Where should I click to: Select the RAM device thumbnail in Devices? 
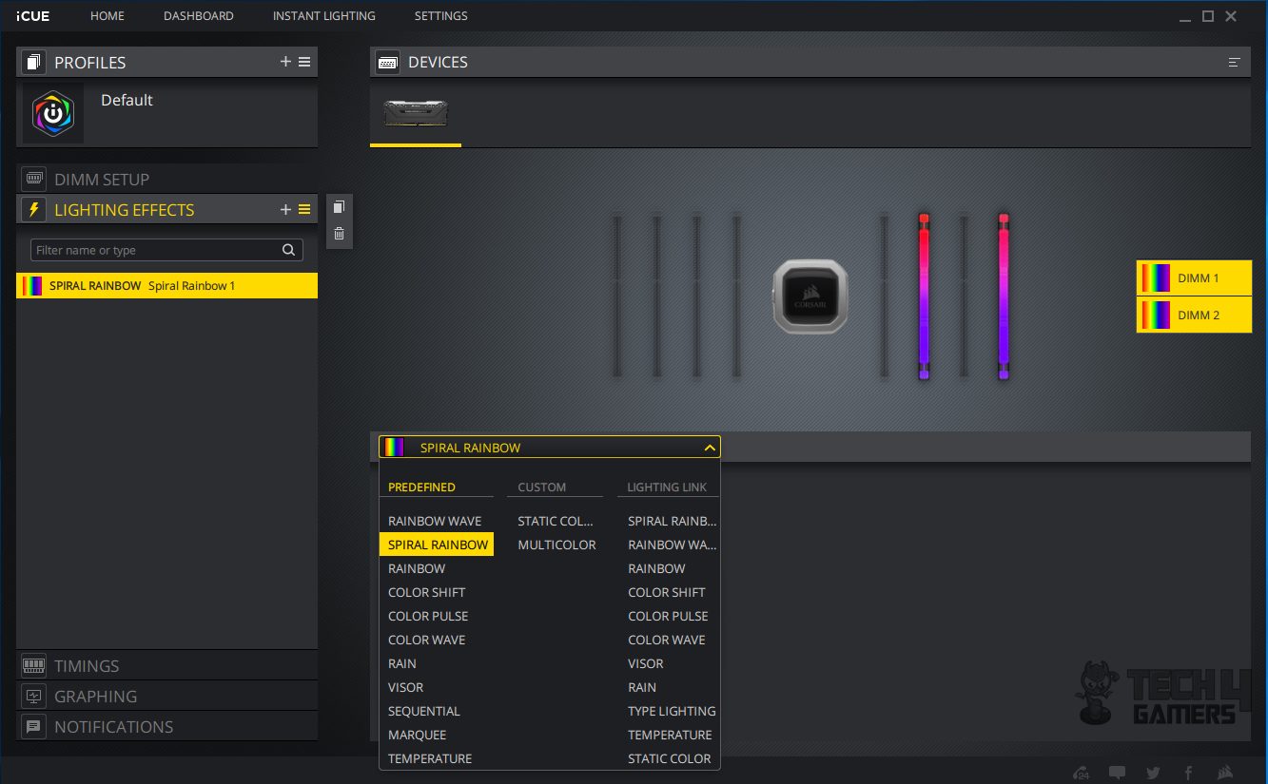tap(416, 113)
